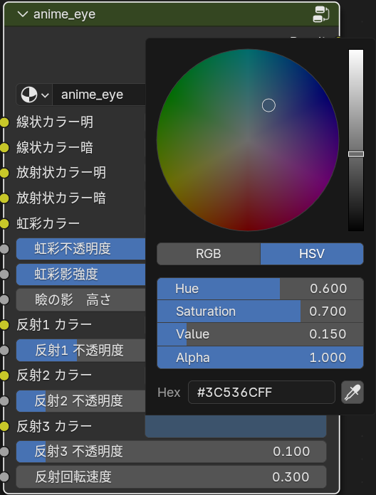This screenshot has height=495, width=376.
Task: Click the 虹彩不透明度 gray socket
Action: pos(4,249)
